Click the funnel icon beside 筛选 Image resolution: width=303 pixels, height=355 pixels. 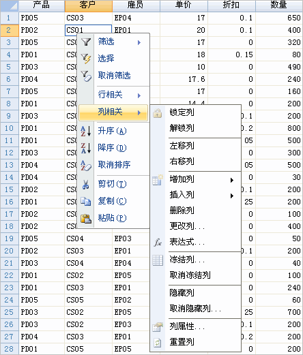coord(86,42)
